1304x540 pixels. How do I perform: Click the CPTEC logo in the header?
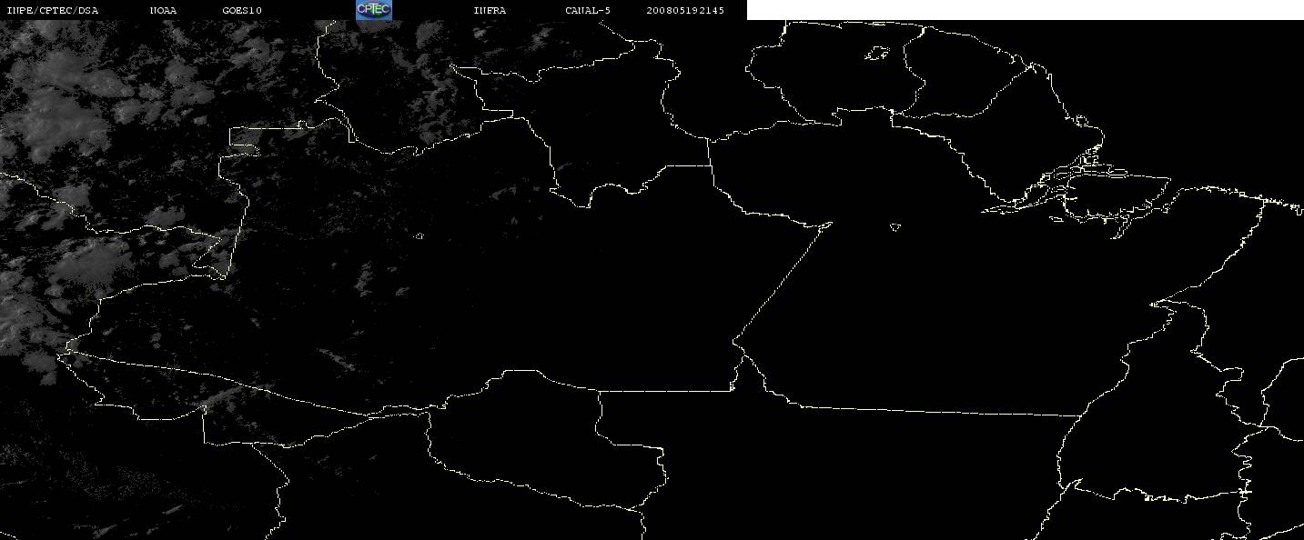coord(373,10)
